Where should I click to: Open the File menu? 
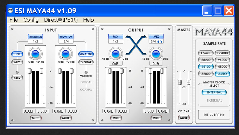14,20
